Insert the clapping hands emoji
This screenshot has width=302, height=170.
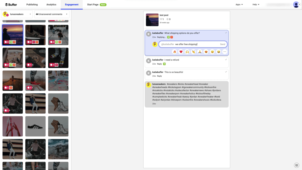click(x=193, y=52)
